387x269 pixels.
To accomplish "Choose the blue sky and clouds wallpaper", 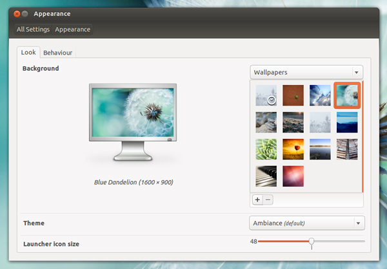I will tap(320, 95).
